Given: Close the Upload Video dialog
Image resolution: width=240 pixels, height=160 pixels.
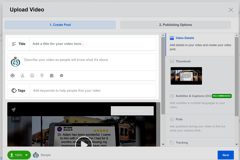Looking at the screenshot, I should point(231,10).
